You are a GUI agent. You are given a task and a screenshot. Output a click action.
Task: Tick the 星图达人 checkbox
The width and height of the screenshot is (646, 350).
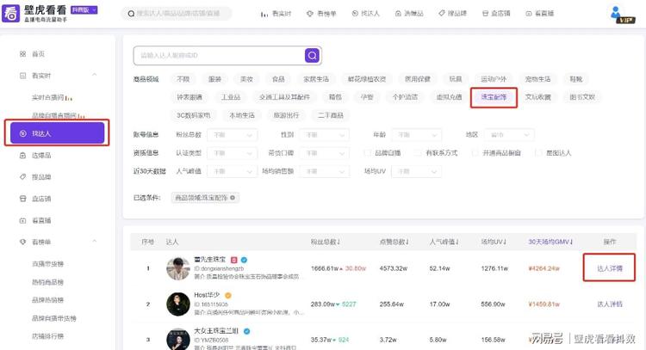[537, 153]
